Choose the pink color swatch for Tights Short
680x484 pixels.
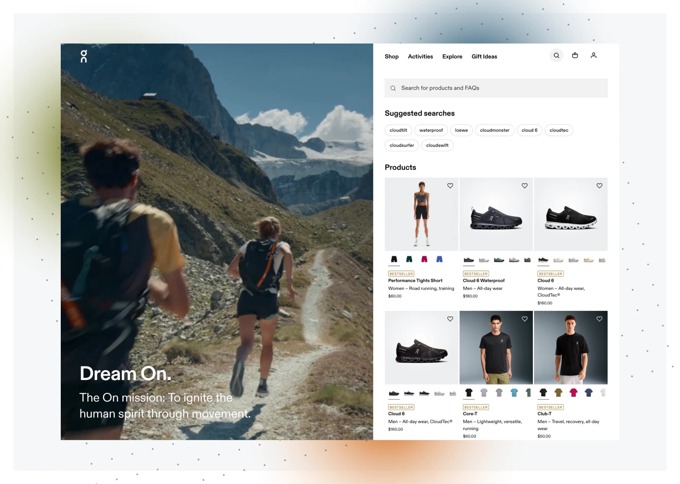[424, 259]
